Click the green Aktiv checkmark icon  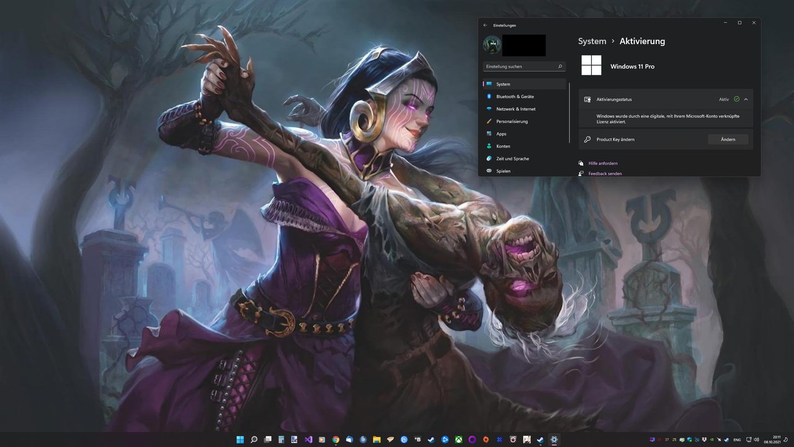pyautogui.click(x=736, y=99)
